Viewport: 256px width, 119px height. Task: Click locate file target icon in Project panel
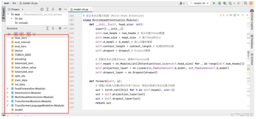coord(42,9)
